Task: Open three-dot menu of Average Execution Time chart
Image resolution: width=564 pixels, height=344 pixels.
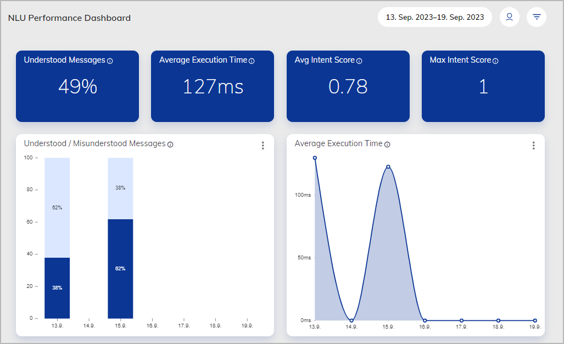Action: coord(533,146)
